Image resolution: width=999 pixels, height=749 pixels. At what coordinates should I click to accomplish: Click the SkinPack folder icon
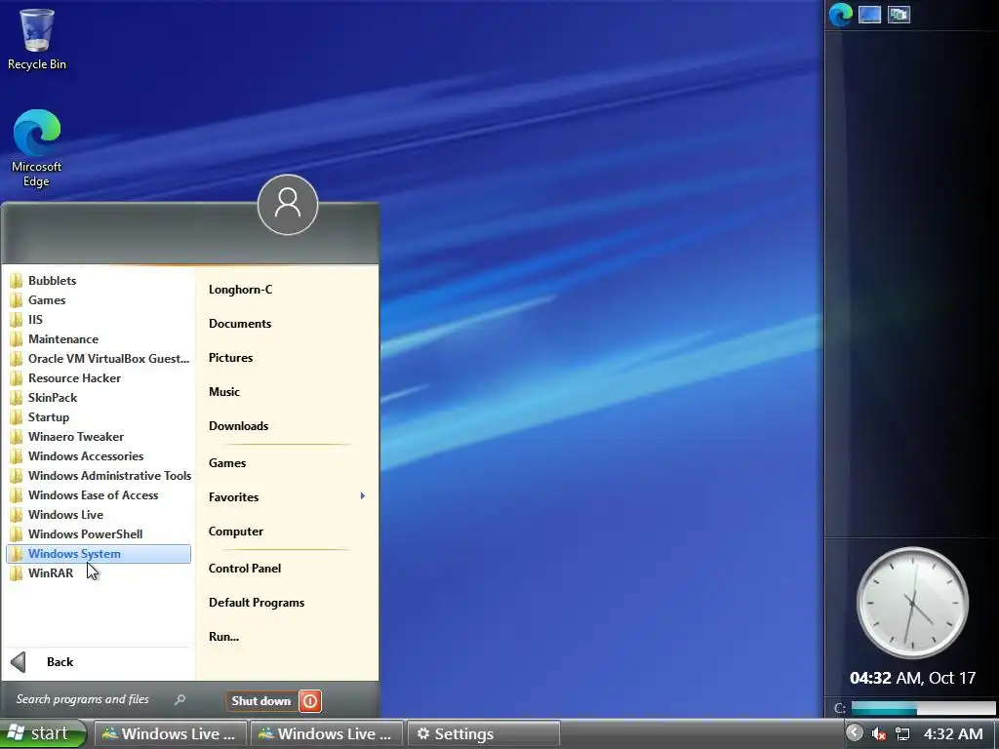[17, 398]
